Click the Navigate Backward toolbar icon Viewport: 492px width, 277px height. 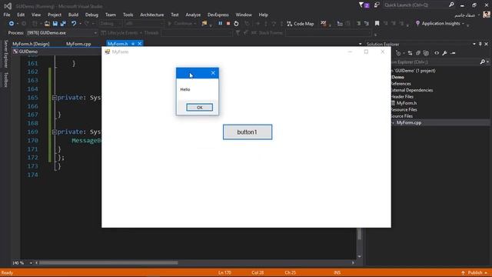click(x=12, y=24)
